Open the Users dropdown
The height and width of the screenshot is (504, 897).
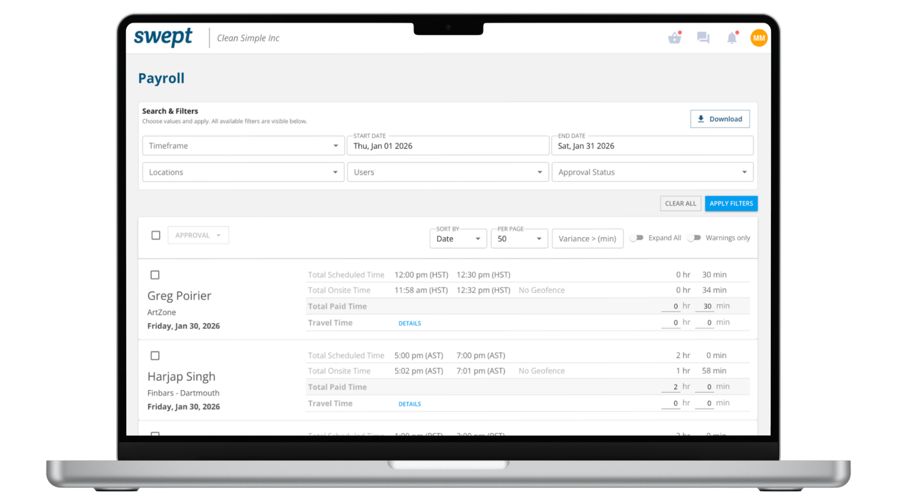pos(448,172)
